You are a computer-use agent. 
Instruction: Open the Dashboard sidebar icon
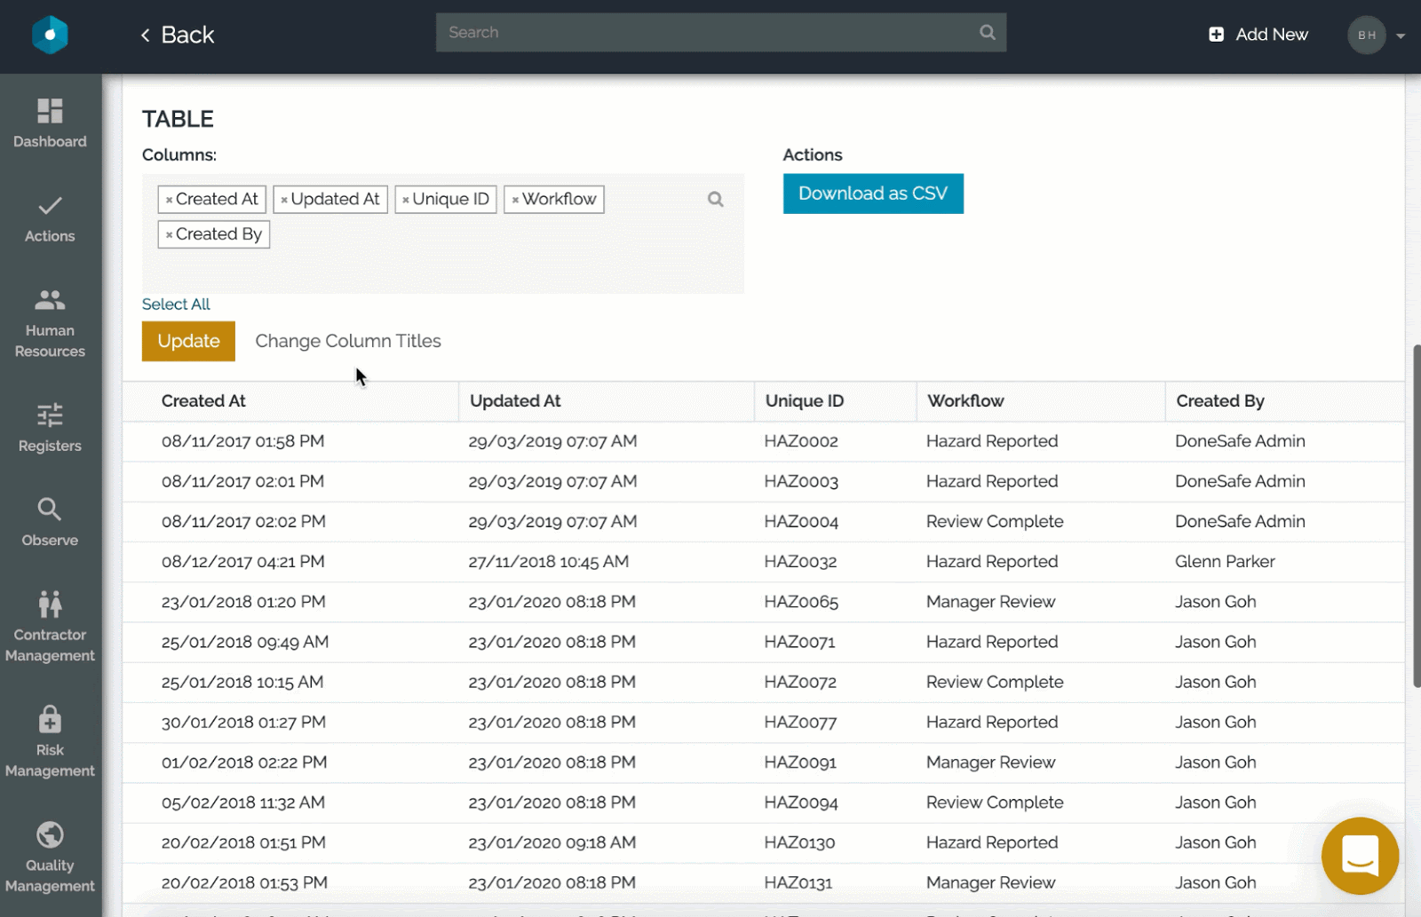50,112
